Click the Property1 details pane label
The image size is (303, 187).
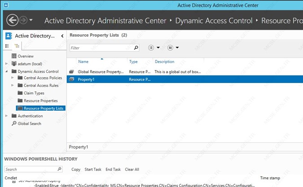click(78, 147)
